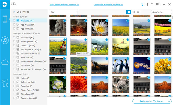Select the koala photo thumbnail
Image resolution: width=173 pixels, height=105 pixels.
point(121,85)
